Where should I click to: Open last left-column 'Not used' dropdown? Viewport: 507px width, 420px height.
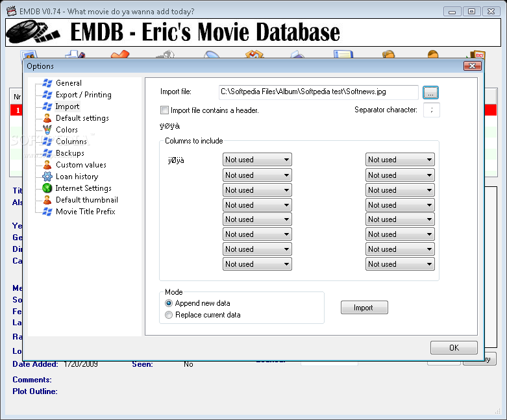[x=257, y=264]
